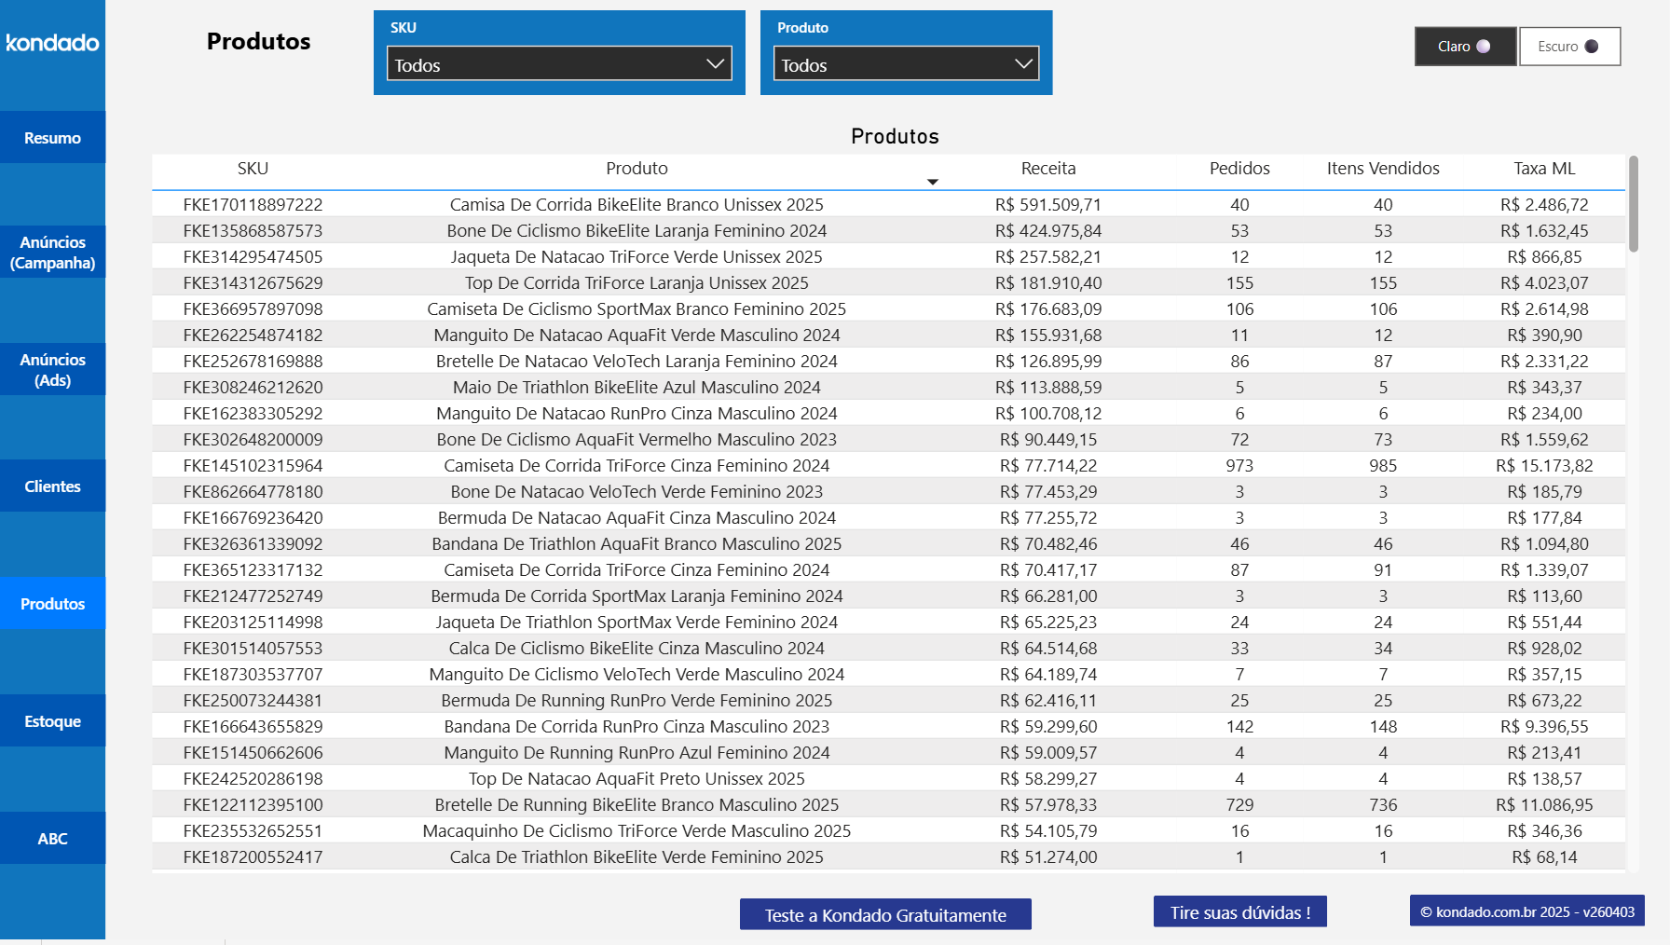The image size is (1670, 945).
Task: Switch the theme to Escuro mode
Action: tap(1568, 46)
